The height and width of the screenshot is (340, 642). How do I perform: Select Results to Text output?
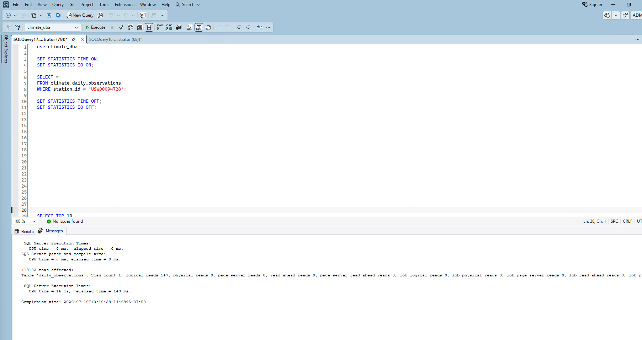coord(190,27)
